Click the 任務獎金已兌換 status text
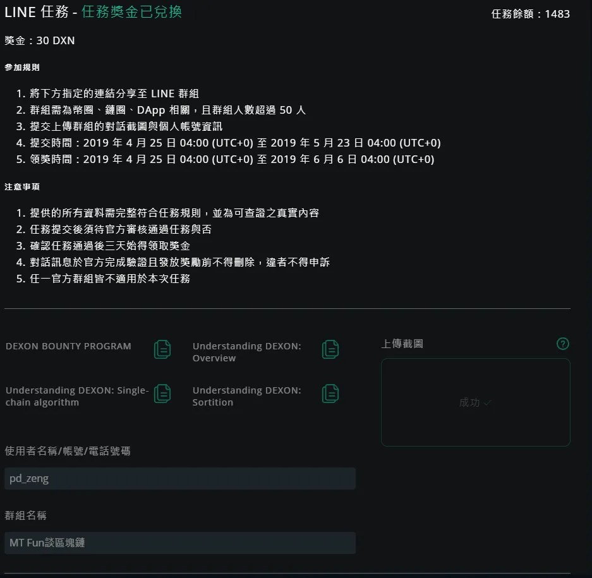 [x=132, y=12]
